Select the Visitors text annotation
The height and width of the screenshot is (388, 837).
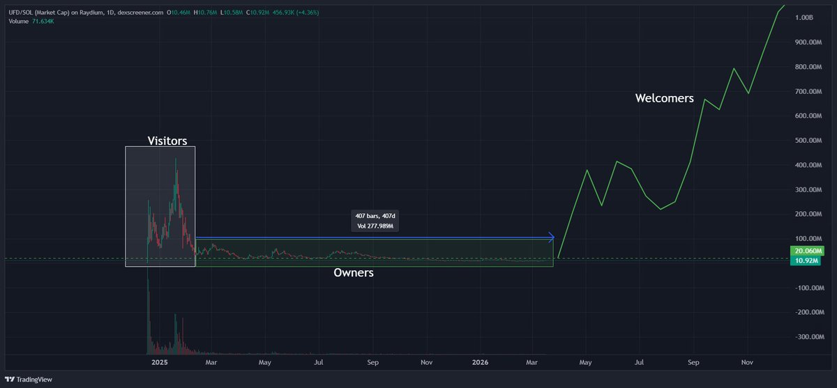(167, 140)
